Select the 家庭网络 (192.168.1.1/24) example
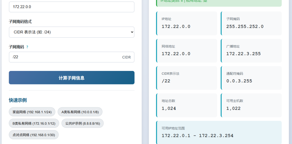The width and height of the screenshot is (292, 144). [x=32, y=112]
